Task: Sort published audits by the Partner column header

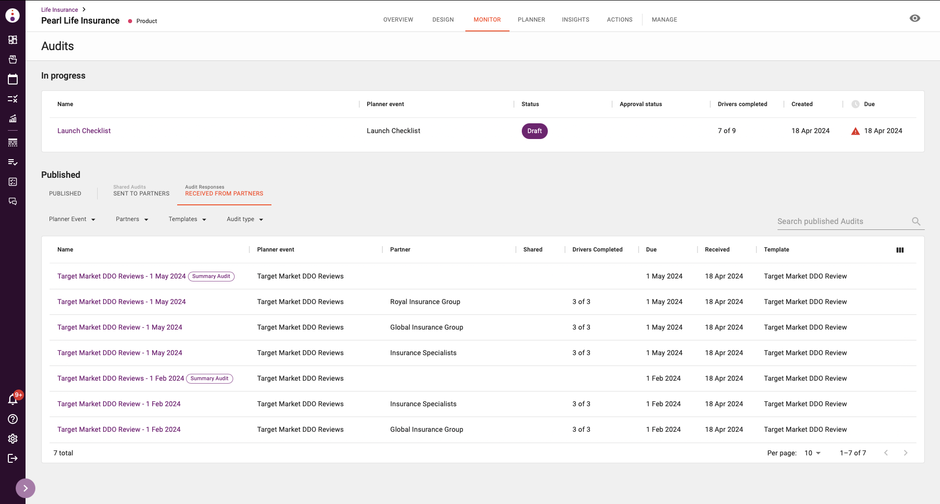Action: click(x=400, y=250)
